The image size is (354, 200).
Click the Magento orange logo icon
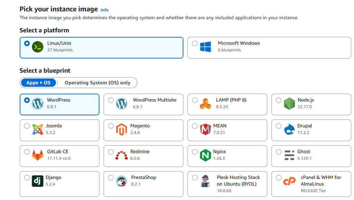pyautogui.click(x=122, y=129)
